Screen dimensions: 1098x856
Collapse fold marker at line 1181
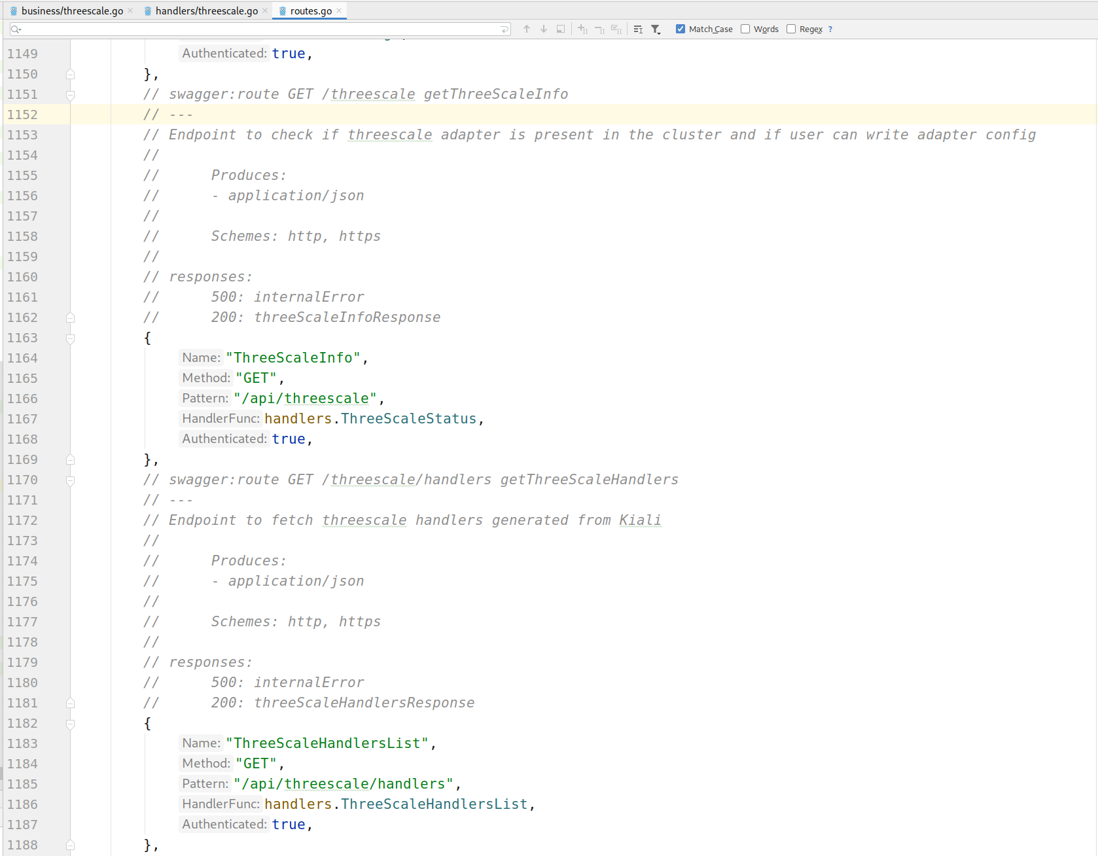pos(70,703)
